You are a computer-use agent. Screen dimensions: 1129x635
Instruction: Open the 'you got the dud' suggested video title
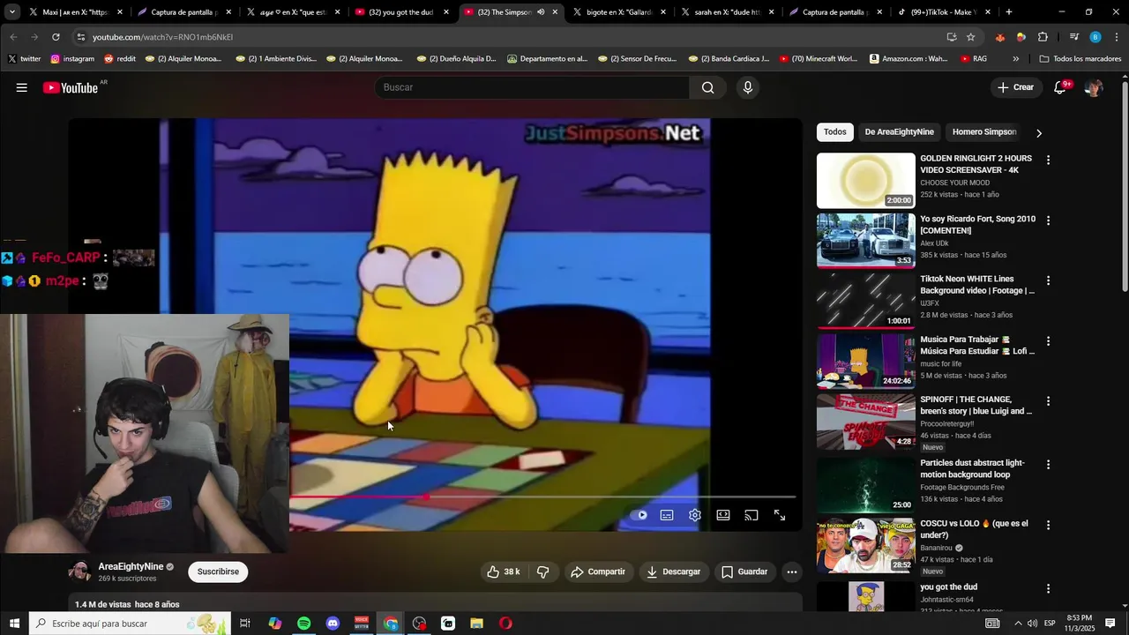(948, 587)
